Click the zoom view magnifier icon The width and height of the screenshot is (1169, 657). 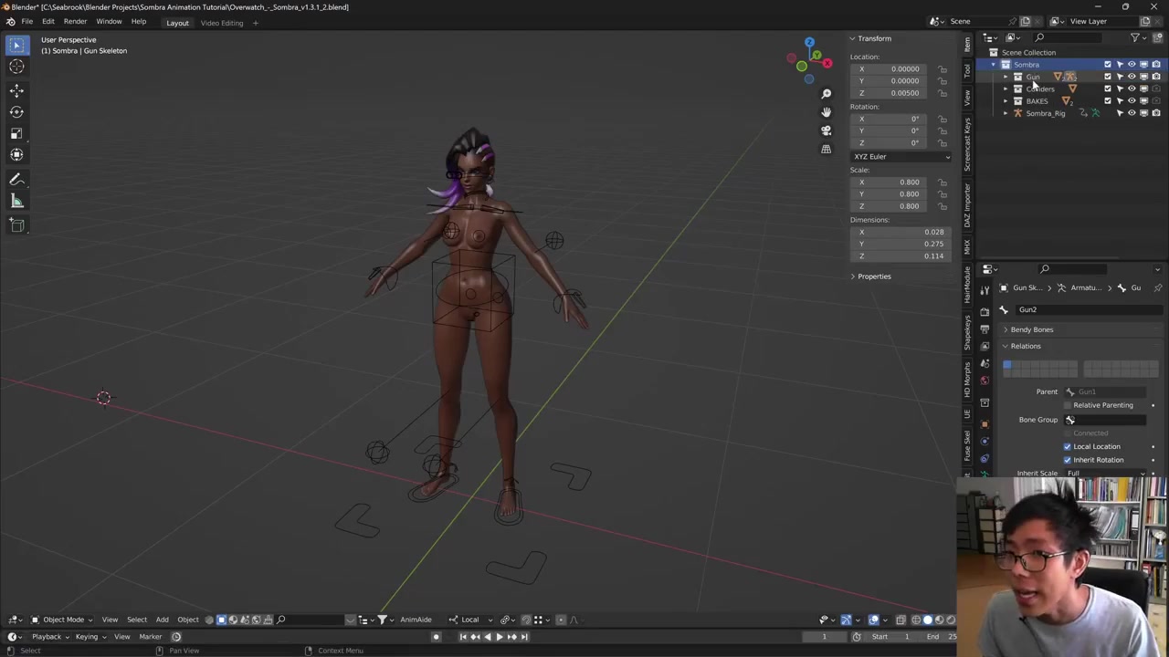826,94
